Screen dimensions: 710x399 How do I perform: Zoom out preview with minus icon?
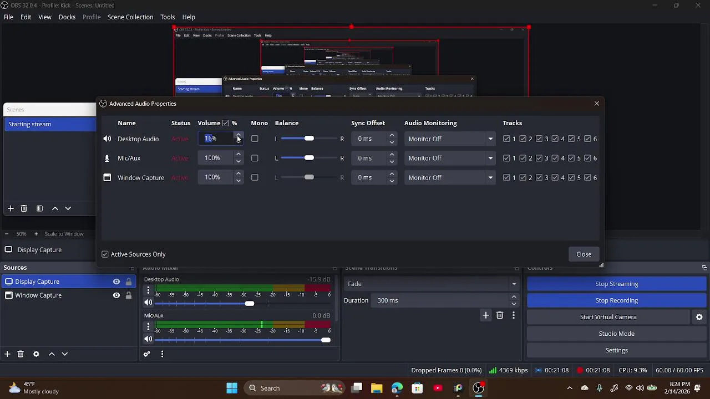pyautogui.click(x=6, y=234)
